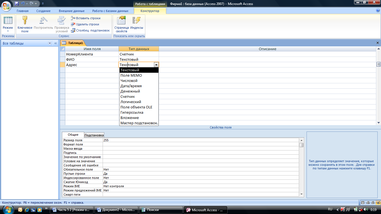The height and width of the screenshot is (214, 381).
Task: Choose Поле объекта OLE from the list
Action: (139, 107)
